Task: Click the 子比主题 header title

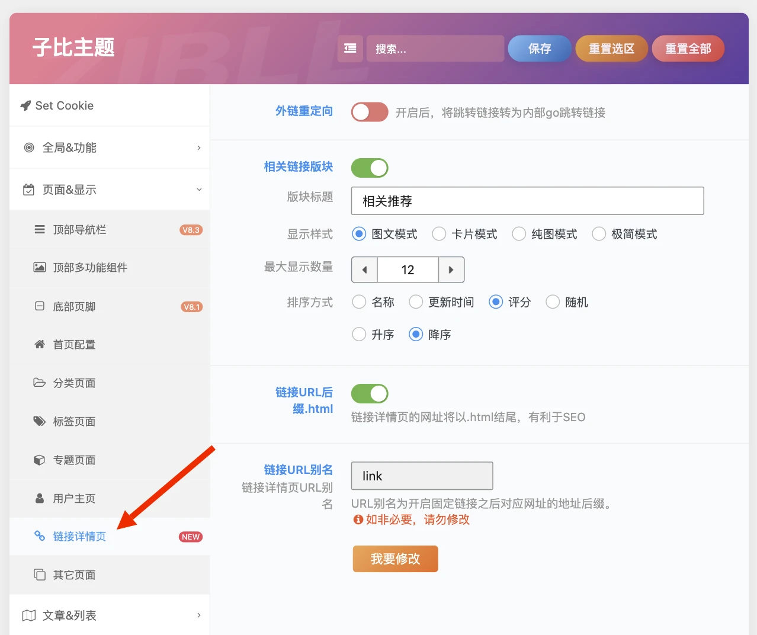Action: 73,47
